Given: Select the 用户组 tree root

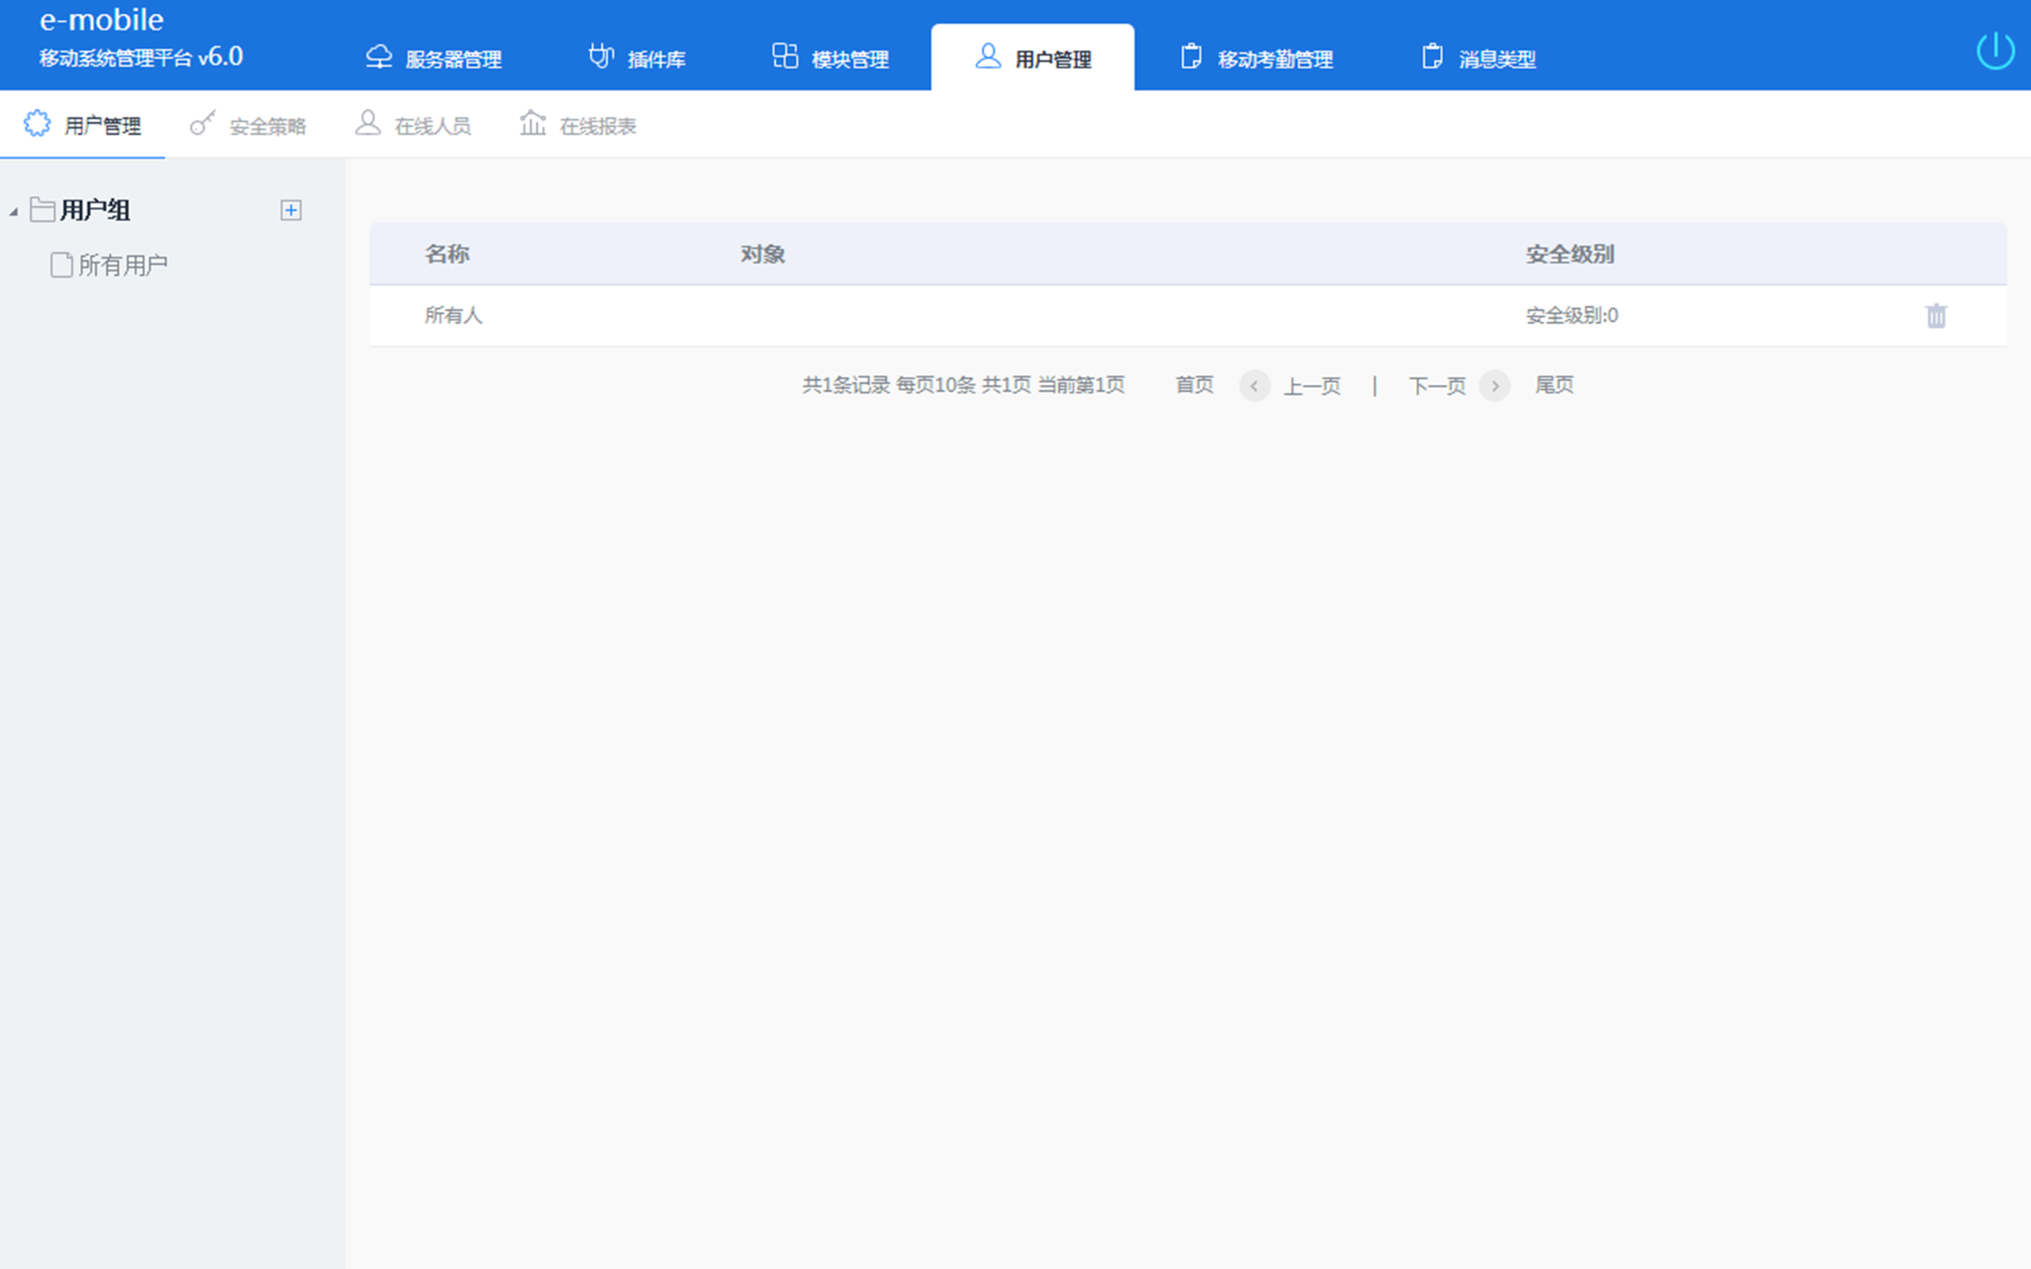Looking at the screenshot, I should pos(95,210).
